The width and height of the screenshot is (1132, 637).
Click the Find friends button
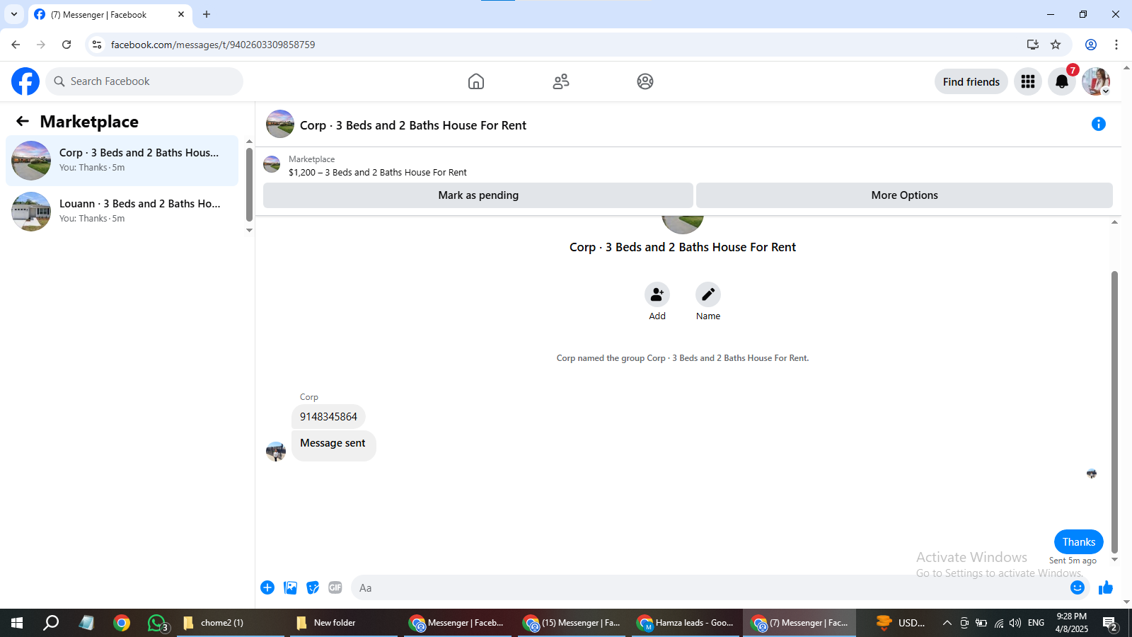(971, 81)
